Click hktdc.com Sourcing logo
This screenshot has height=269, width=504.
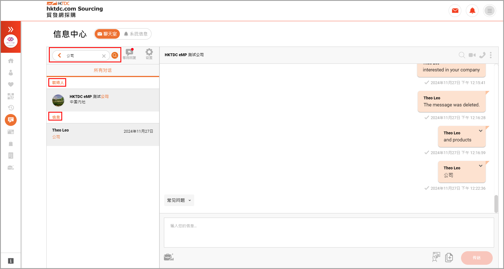click(x=75, y=9)
